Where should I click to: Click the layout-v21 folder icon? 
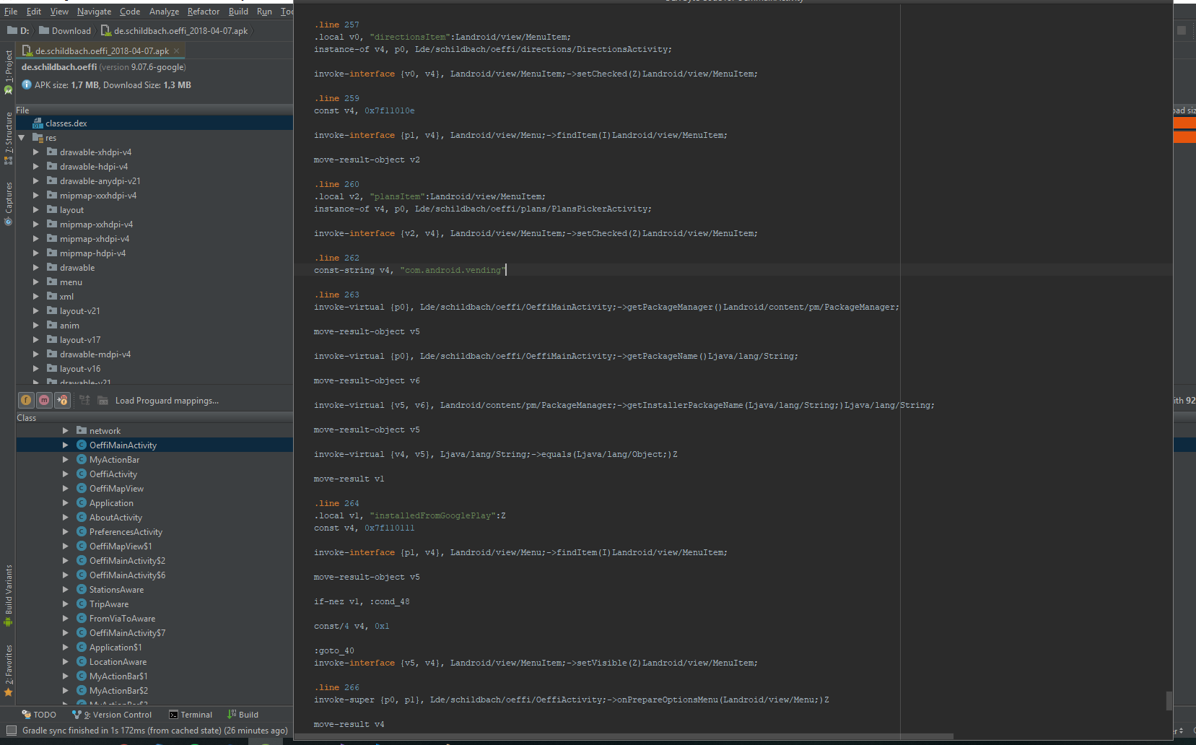click(52, 310)
